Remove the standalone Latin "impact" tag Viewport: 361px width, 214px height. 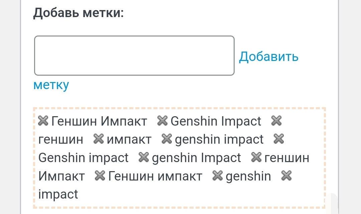[287, 175]
